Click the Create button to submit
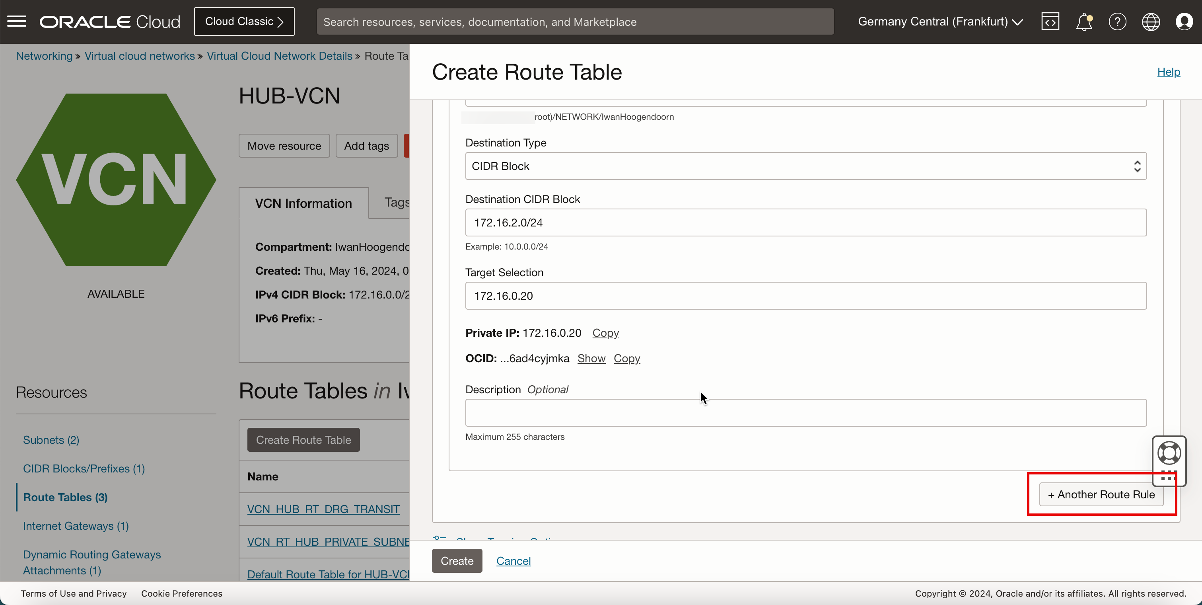 pos(456,561)
